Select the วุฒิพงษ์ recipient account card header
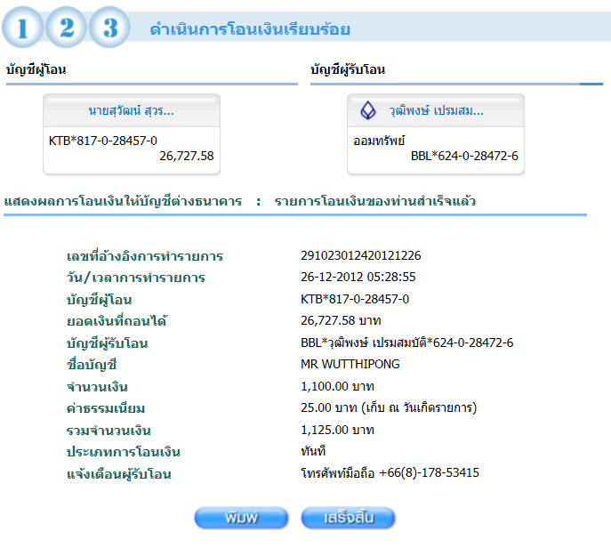This screenshot has height=548, width=611. (436, 110)
